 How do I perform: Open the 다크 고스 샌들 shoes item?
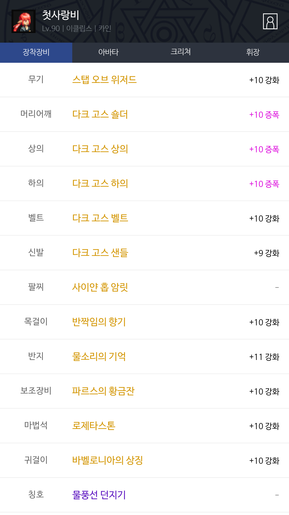pyautogui.click(x=100, y=253)
